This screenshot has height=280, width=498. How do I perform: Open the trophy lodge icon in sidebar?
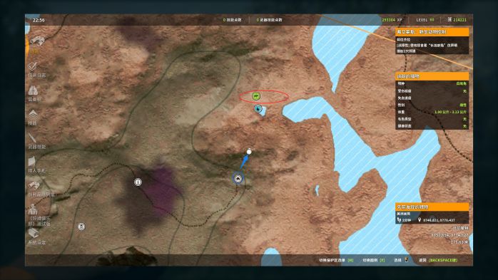tap(34, 185)
